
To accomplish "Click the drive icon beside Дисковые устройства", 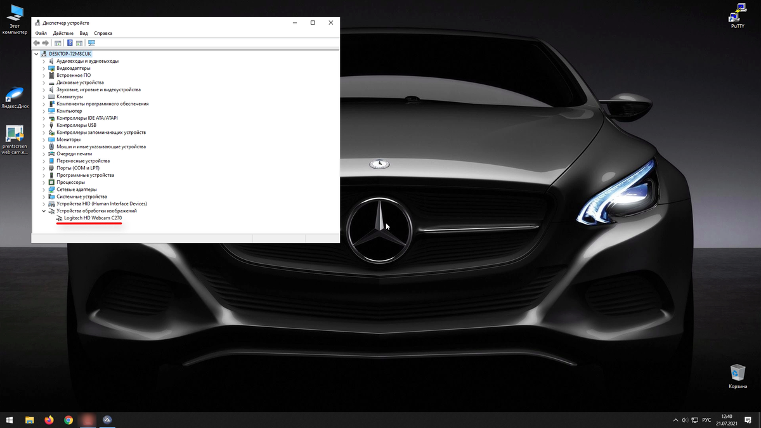I will click(52, 82).
